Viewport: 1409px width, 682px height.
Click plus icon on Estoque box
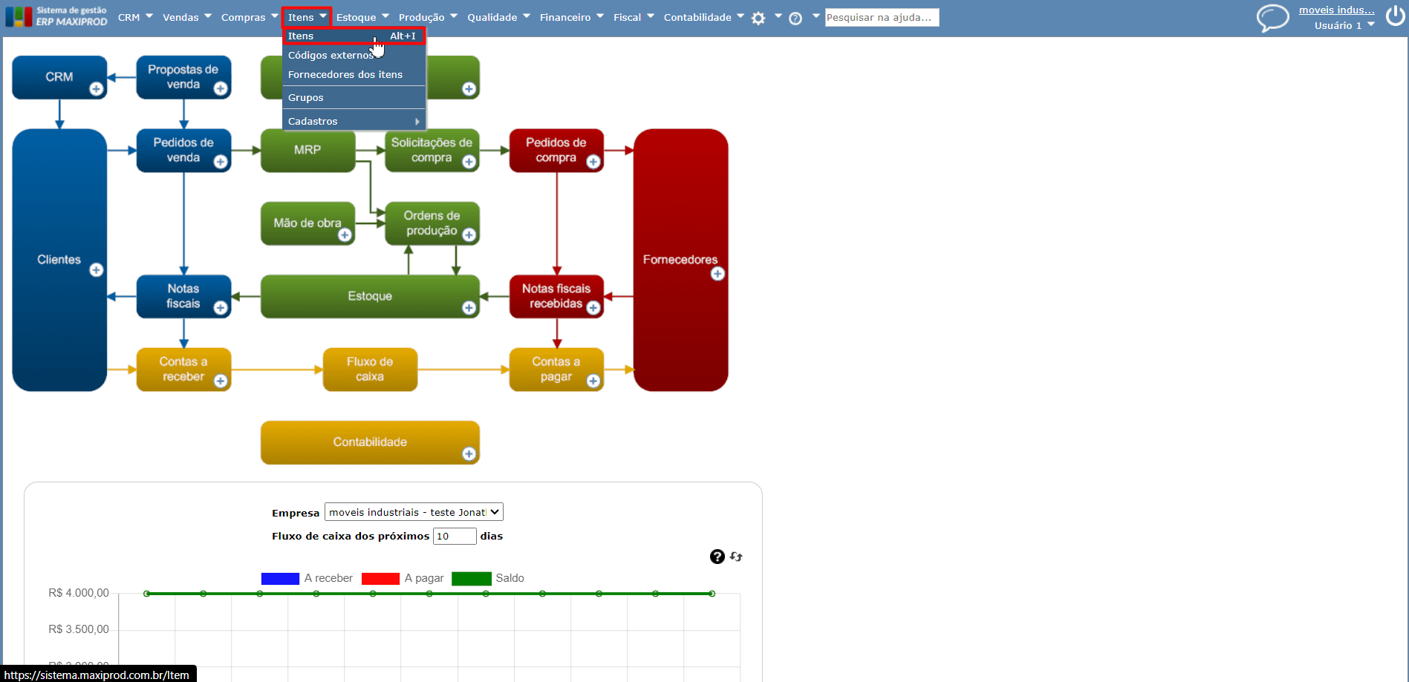469,308
